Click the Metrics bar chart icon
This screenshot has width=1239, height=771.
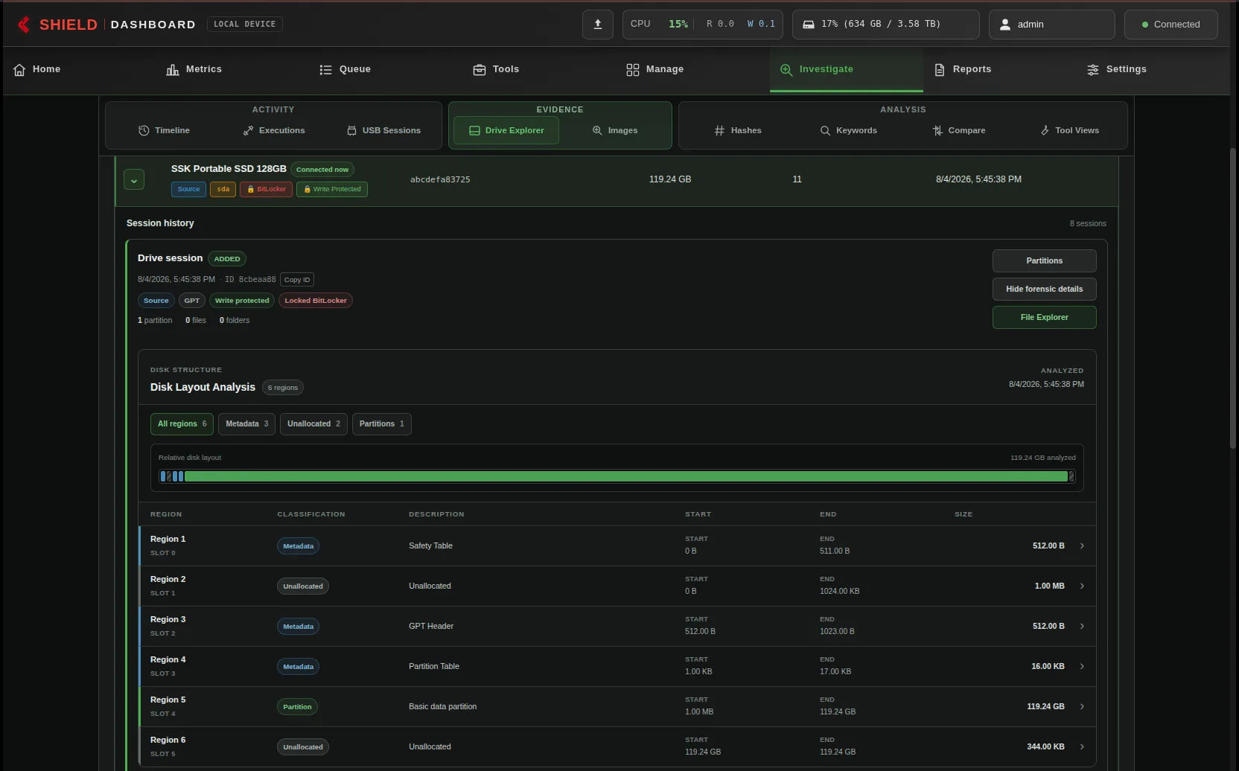(173, 69)
